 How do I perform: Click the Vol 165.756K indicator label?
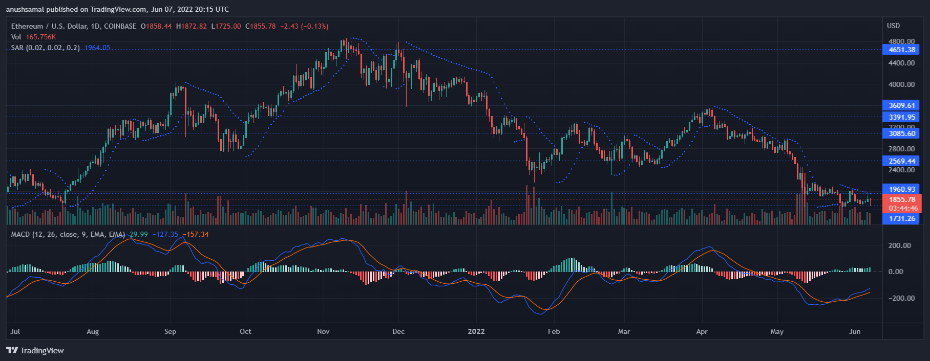33,37
